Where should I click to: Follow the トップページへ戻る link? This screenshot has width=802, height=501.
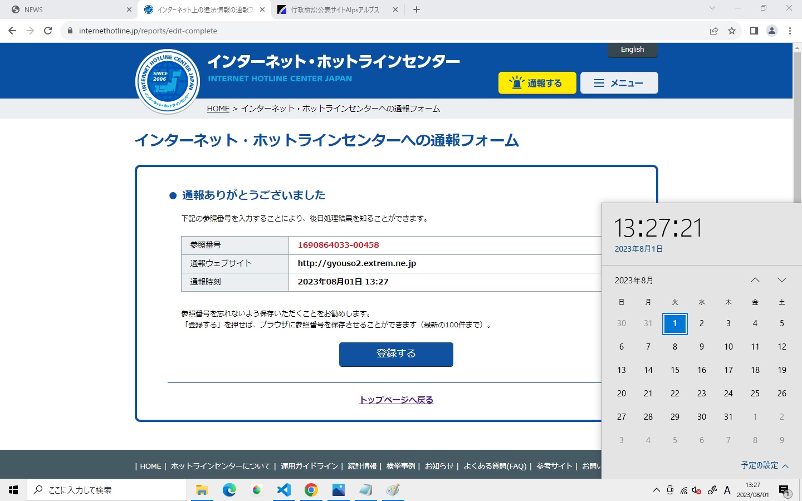395,400
